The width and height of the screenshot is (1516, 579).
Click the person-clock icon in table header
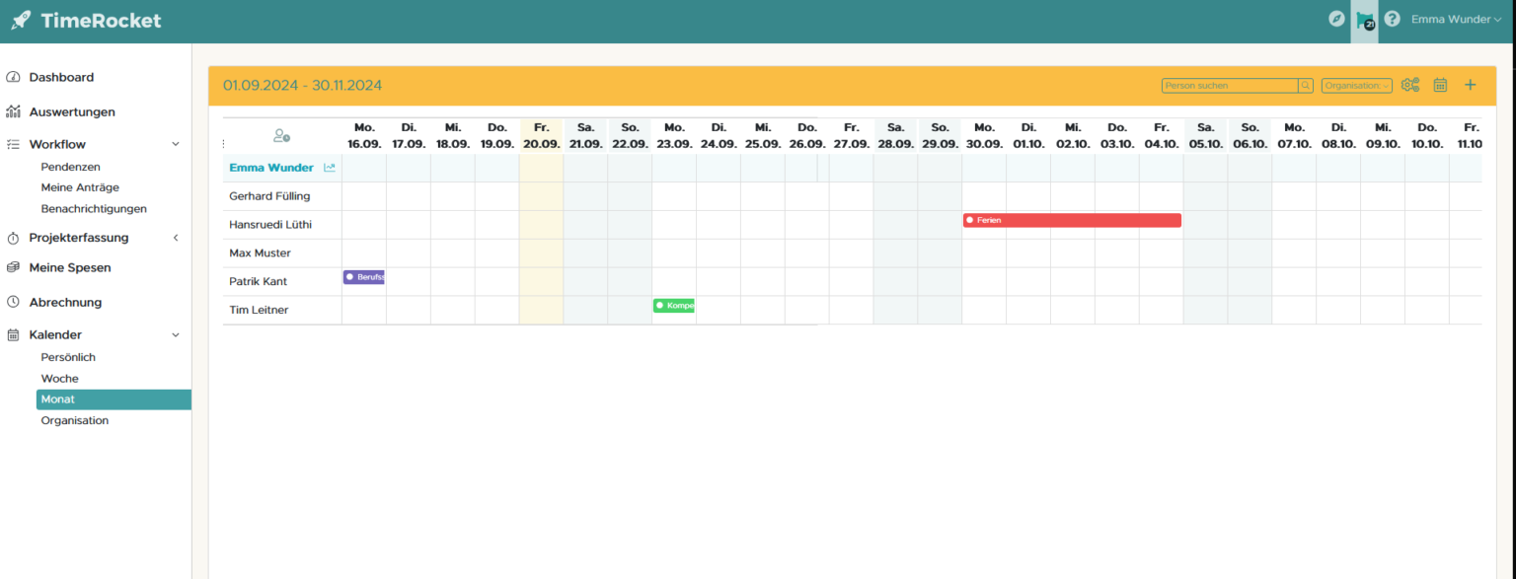281,136
